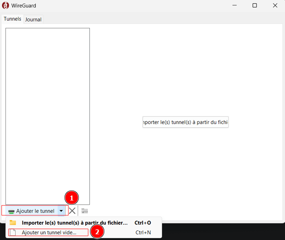Expand the arrow next to Ajouter le tunnel
The height and width of the screenshot is (240, 285).
[61, 211]
